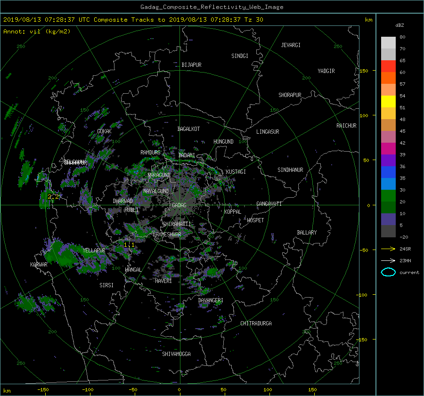This screenshot has width=424, height=396.
Task: Click the KUSTAGI city label
Action: click(236, 172)
